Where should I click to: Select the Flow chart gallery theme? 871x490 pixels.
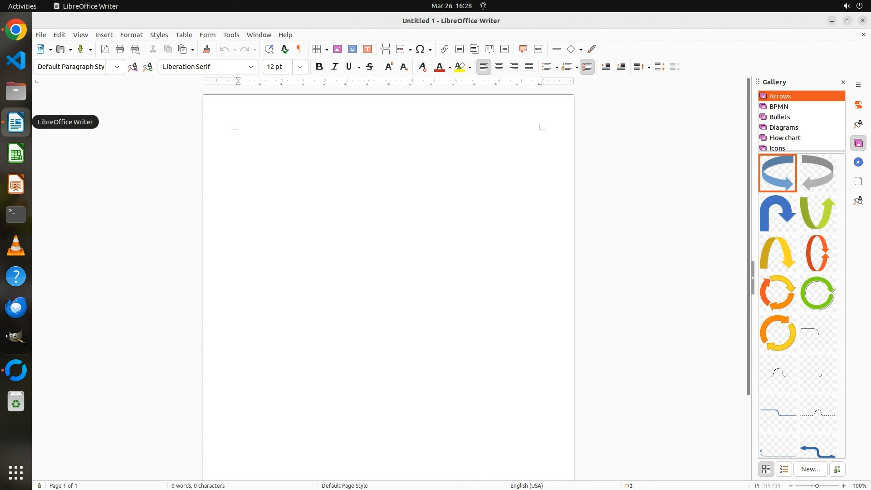(785, 138)
